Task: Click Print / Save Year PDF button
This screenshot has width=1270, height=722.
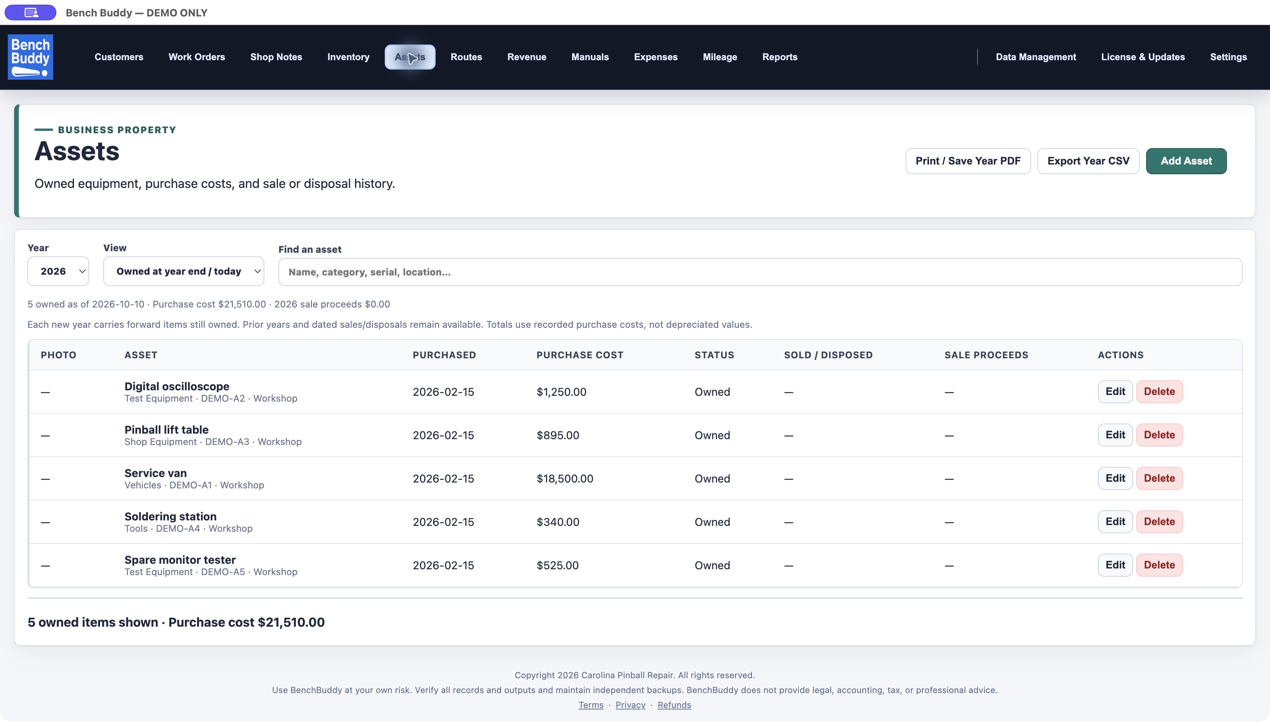Action: coord(968,161)
